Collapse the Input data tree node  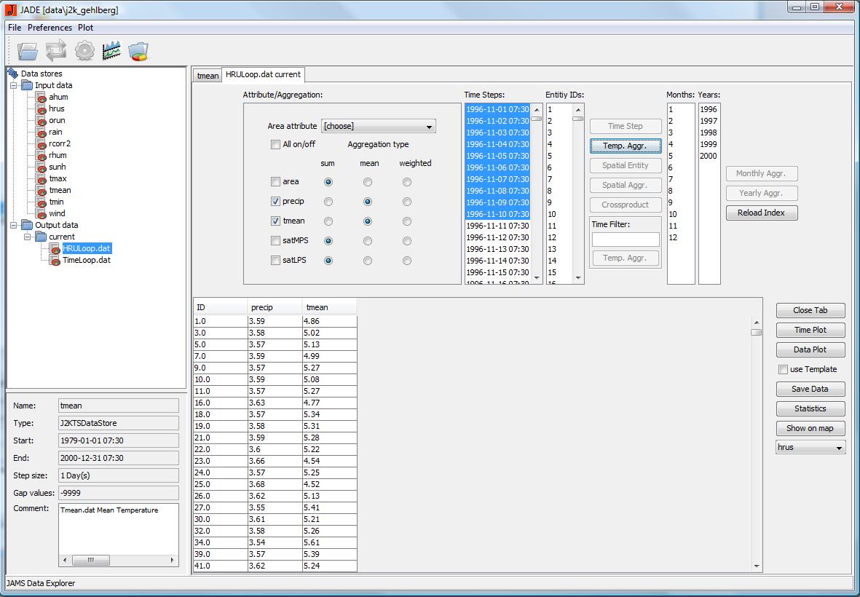(15, 85)
